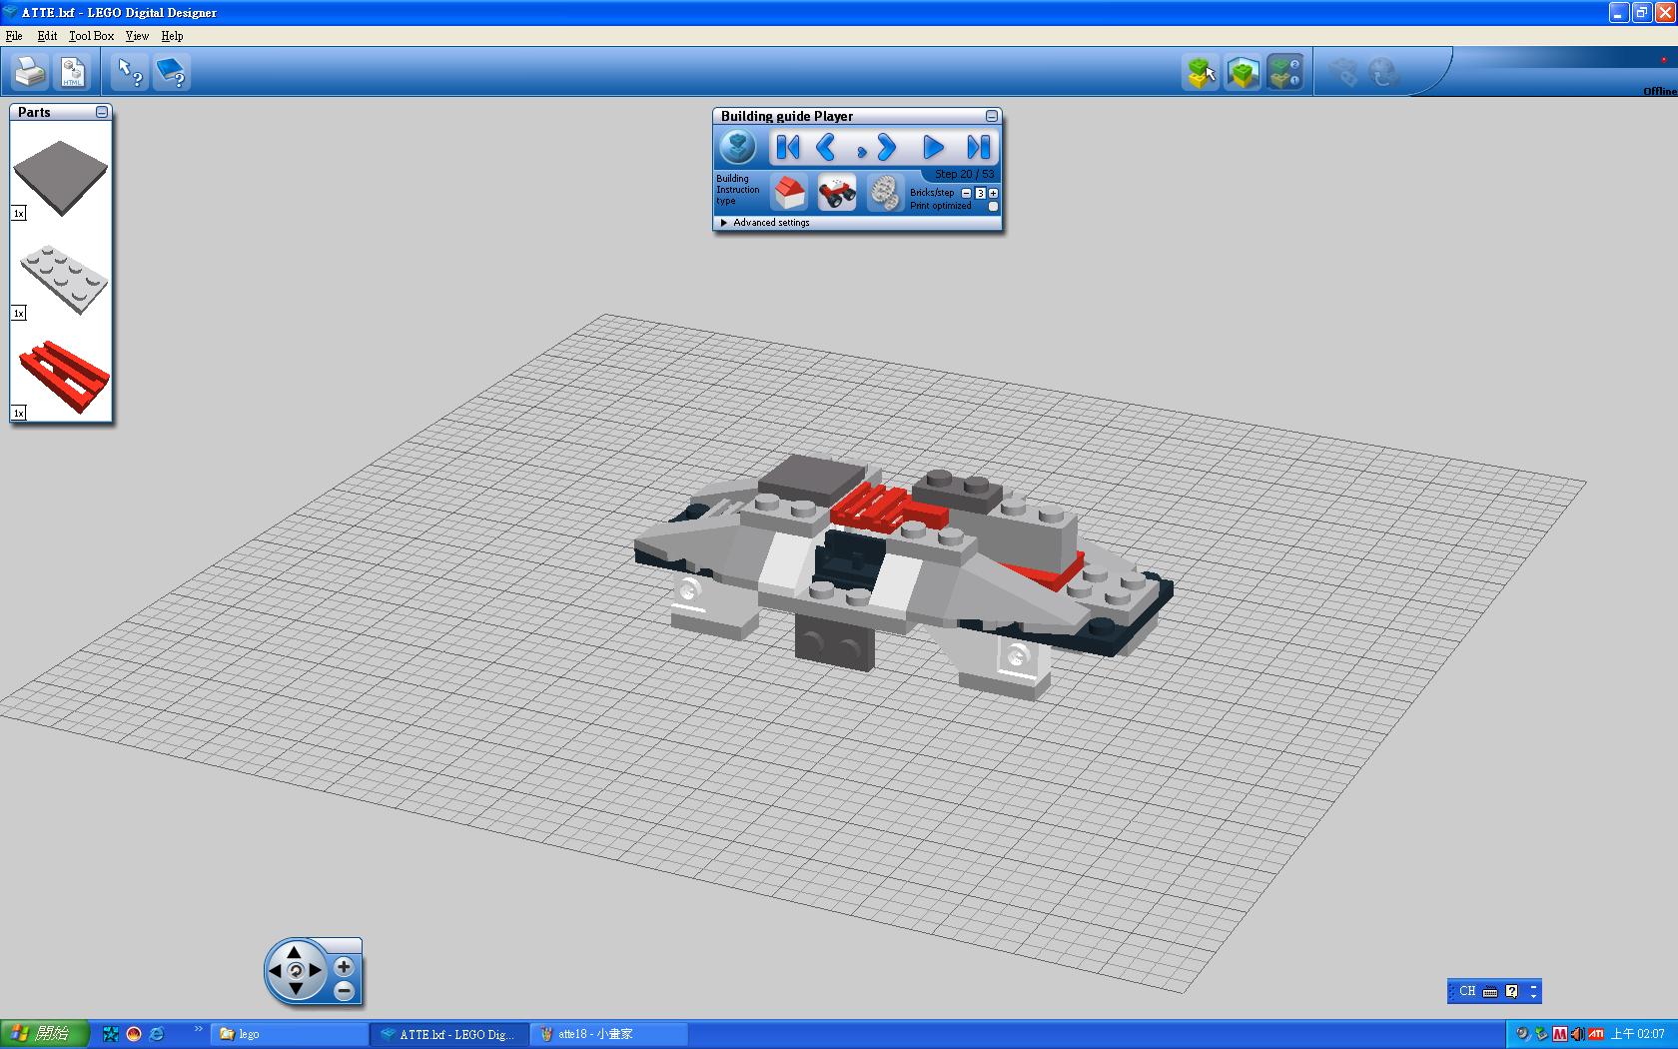Screen dimensions: 1678x1049
Task: Select the Building guide mode icon
Action: (x=1284, y=72)
